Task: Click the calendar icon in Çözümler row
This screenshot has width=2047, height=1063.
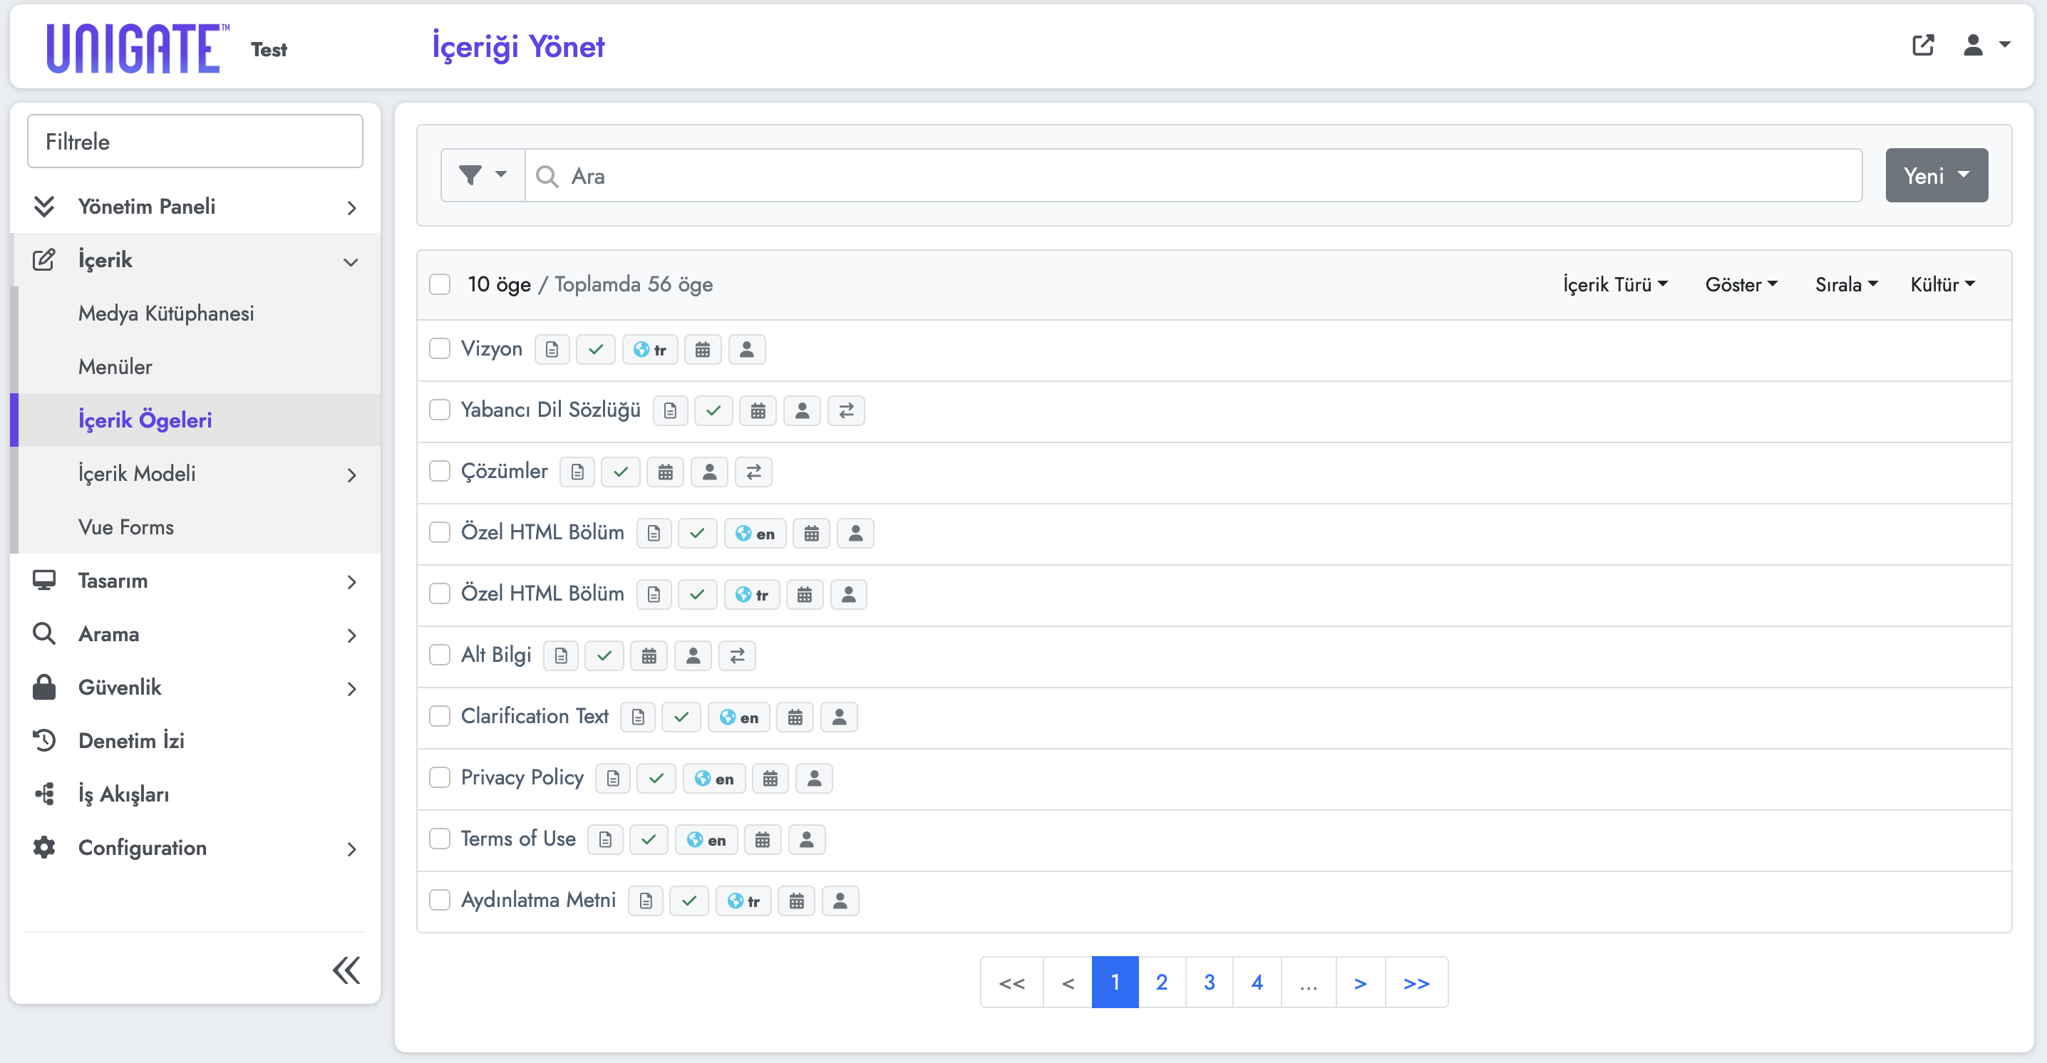Action: pyautogui.click(x=665, y=472)
